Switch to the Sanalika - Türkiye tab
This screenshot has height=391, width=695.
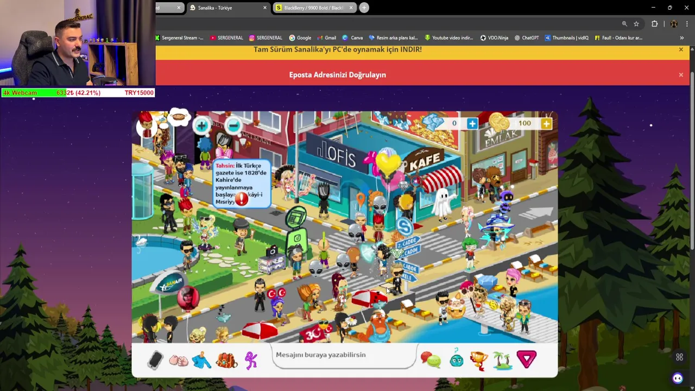tap(228, 8)
